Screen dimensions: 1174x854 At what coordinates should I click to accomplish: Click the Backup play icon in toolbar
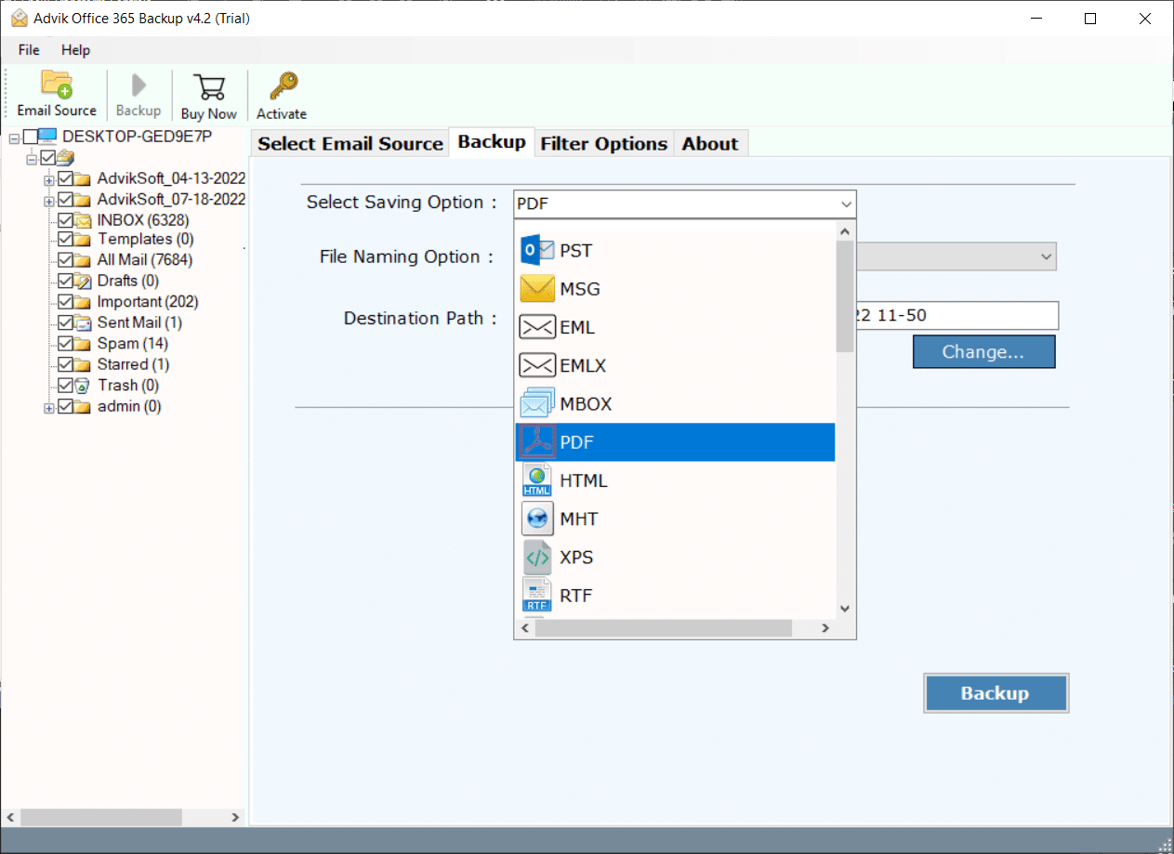tap(139, 85)
